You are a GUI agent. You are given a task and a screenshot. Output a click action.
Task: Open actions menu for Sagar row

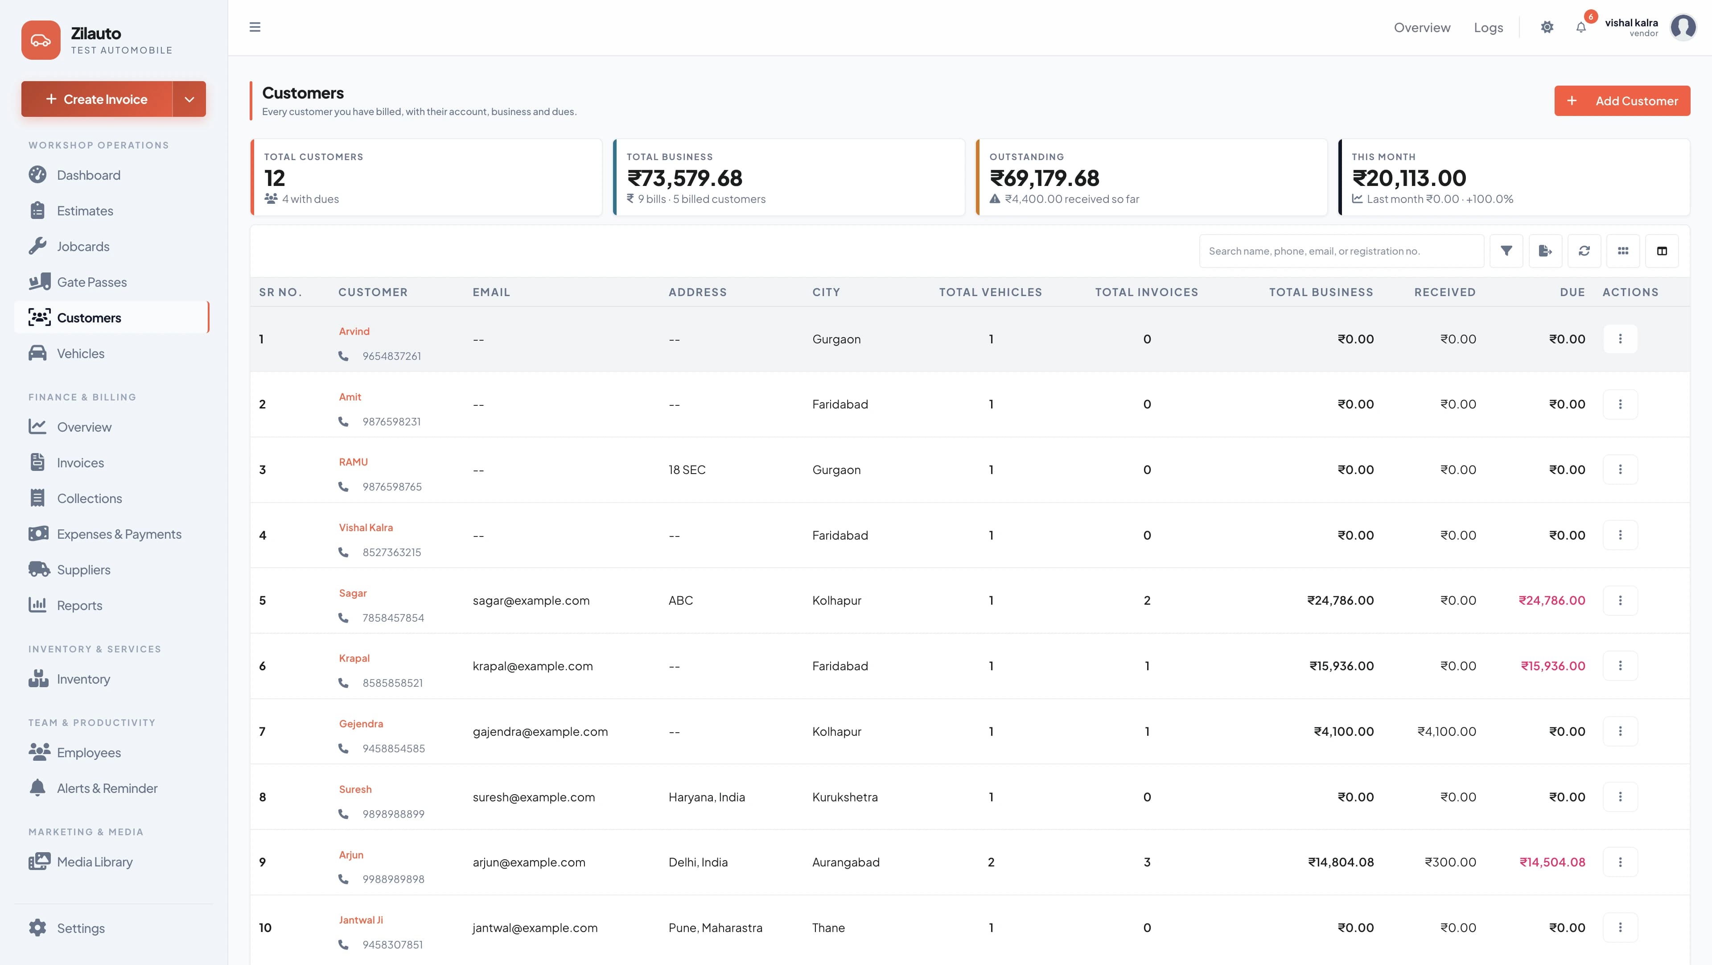[1620, 600]
